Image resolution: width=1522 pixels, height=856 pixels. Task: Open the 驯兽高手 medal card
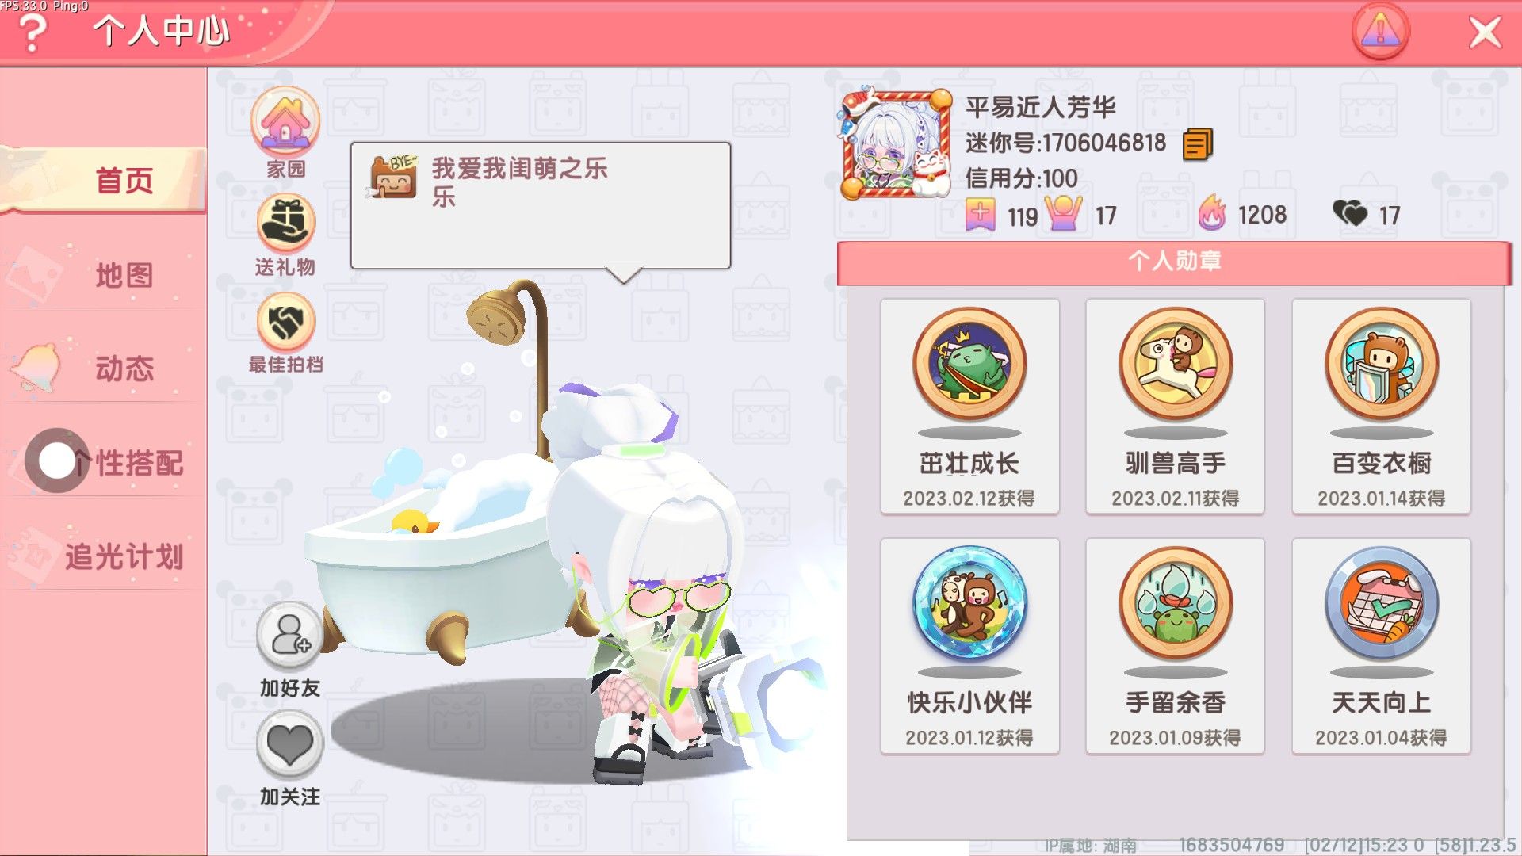click(1176, 407)
